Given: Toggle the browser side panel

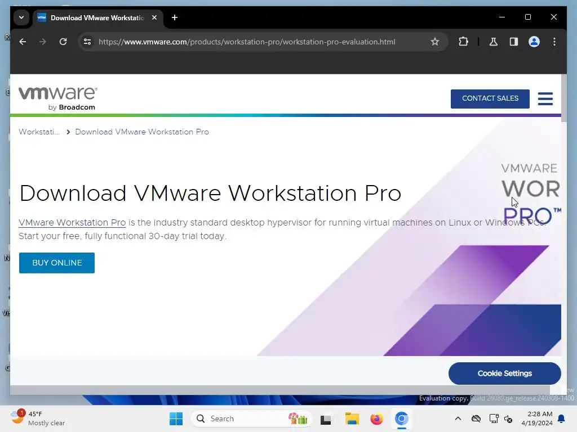Looking at the screenshot, I should pos(514,42).
